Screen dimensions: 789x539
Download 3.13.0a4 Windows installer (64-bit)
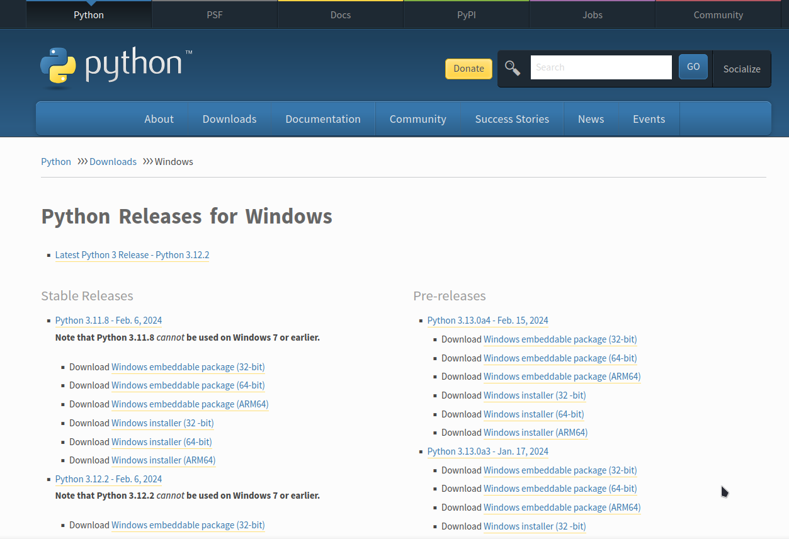click(x=533, y=414)
